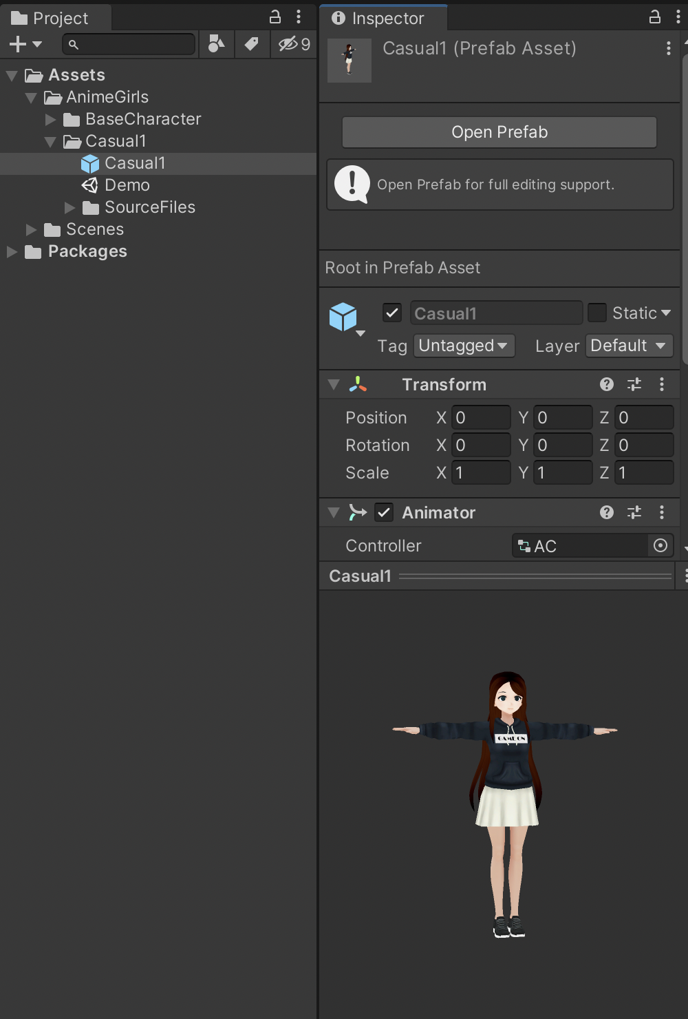Click Position Y field
Viewport: 688px width, 1019px height.
(563, 418)
